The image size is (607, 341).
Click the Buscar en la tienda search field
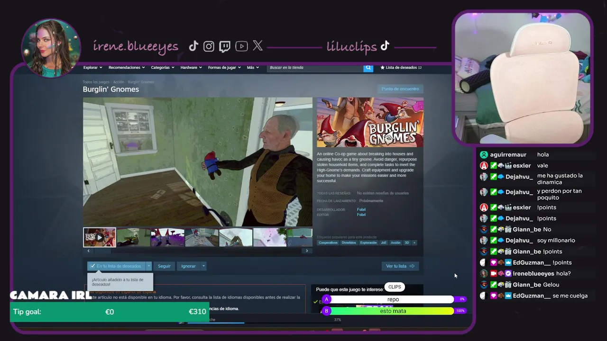point(315,68)
